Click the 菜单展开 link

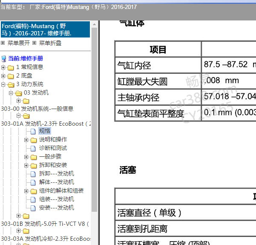click(19, 43)
